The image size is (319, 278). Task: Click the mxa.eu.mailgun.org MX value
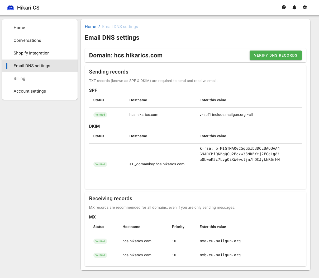pyautogui.click(x=220, y=241)
